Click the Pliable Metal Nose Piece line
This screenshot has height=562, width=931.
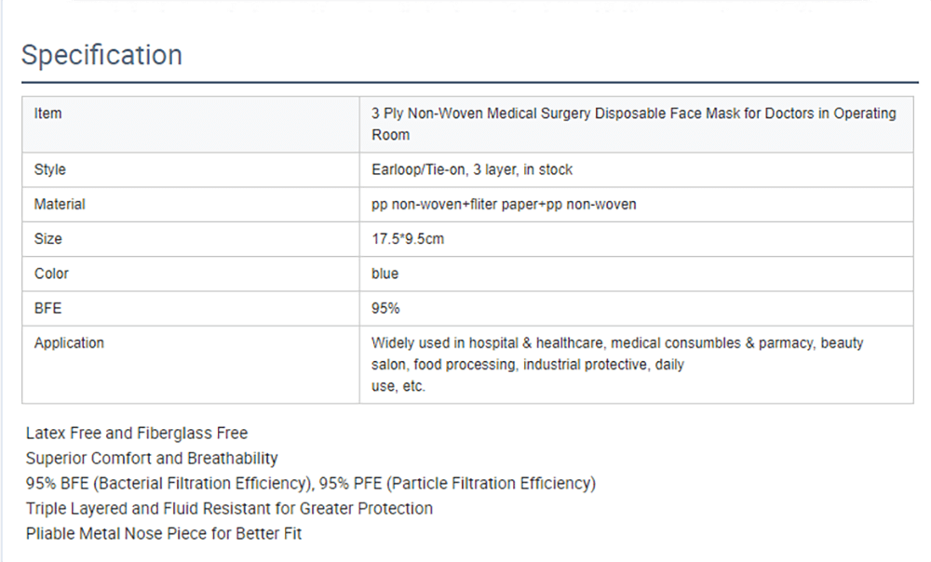[164, 533]
